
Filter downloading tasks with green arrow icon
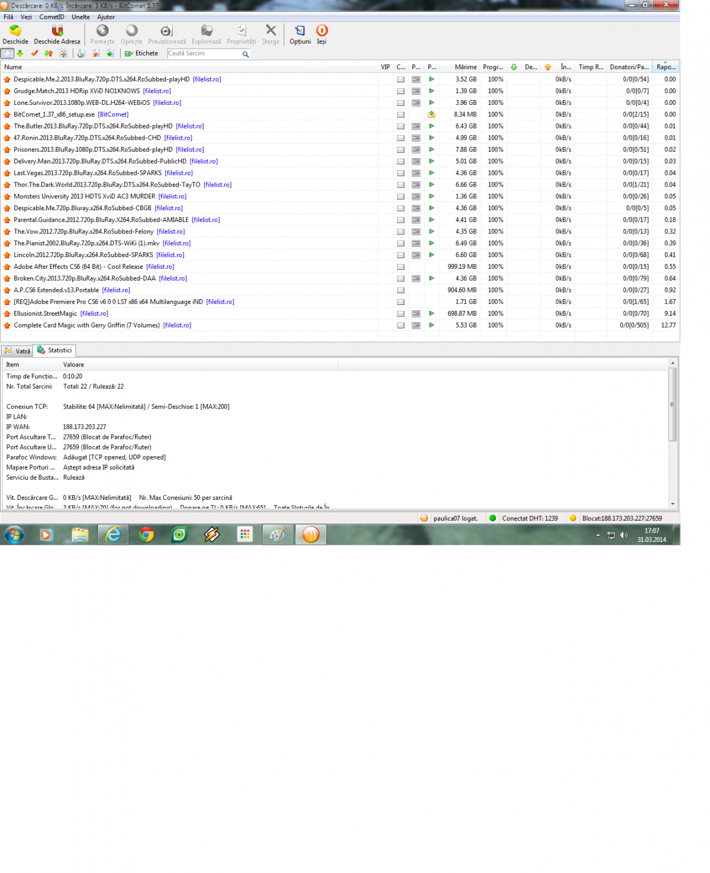click(x=20, y=53)
